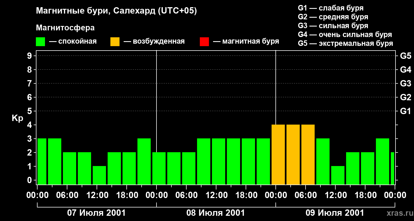Click the 'Магнитосфера' heading
The image size is (414, 221).
pos(65,28)
